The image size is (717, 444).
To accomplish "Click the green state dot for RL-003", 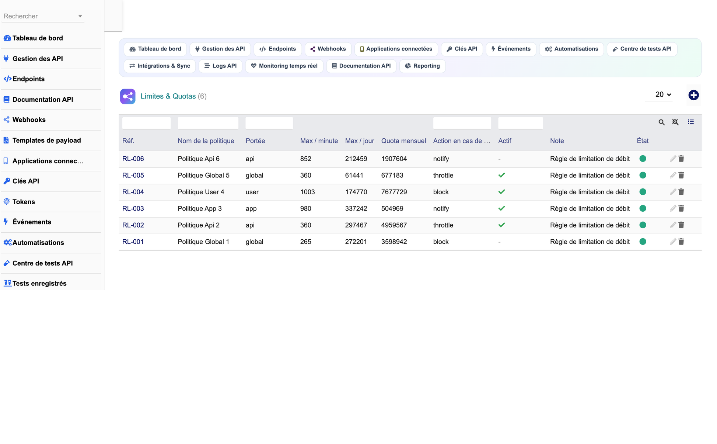I will click(643, 208).
